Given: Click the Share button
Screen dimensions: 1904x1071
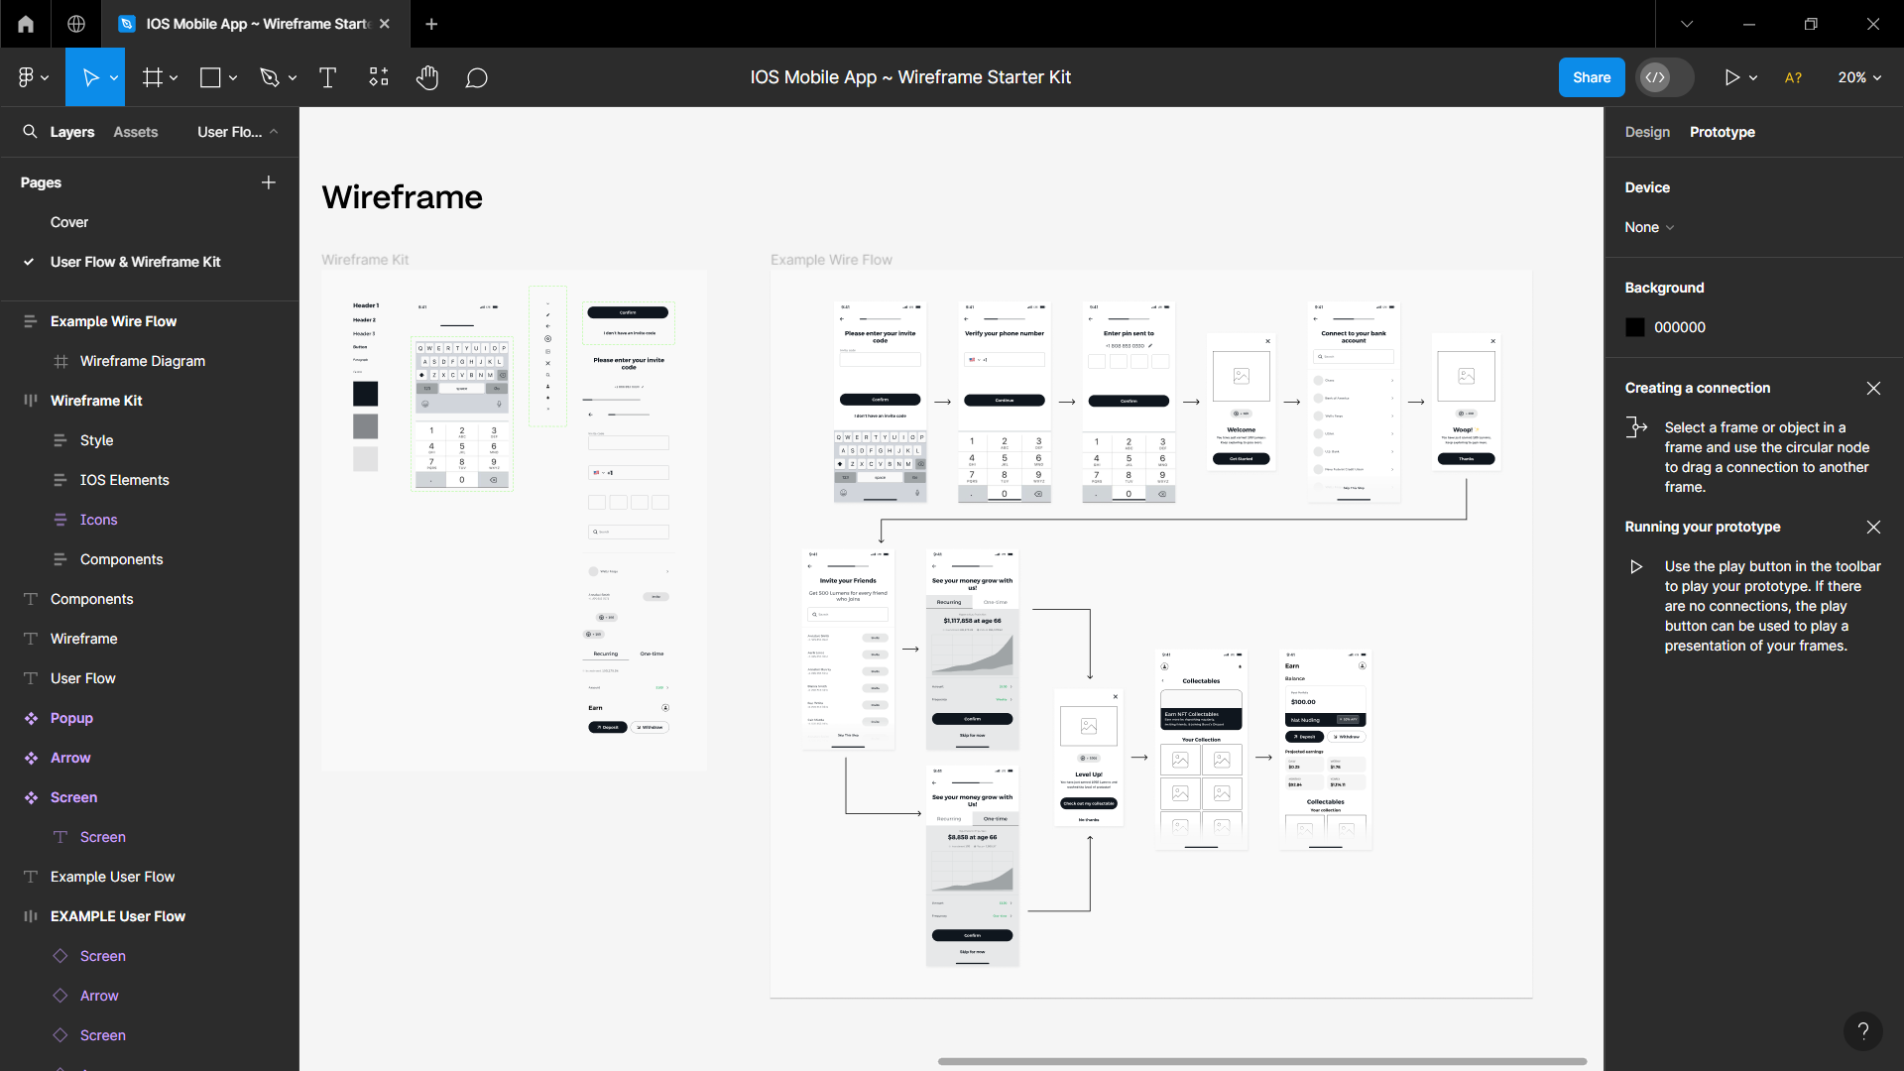Looking at the screenshot, I should click(x=1592, y=77).
